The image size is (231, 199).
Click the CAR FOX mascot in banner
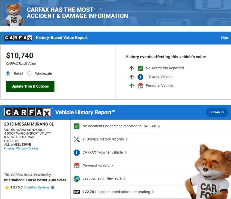tap(14, 14)
